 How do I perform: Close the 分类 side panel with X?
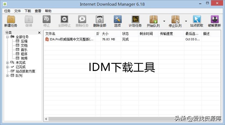tap(39, 33)
